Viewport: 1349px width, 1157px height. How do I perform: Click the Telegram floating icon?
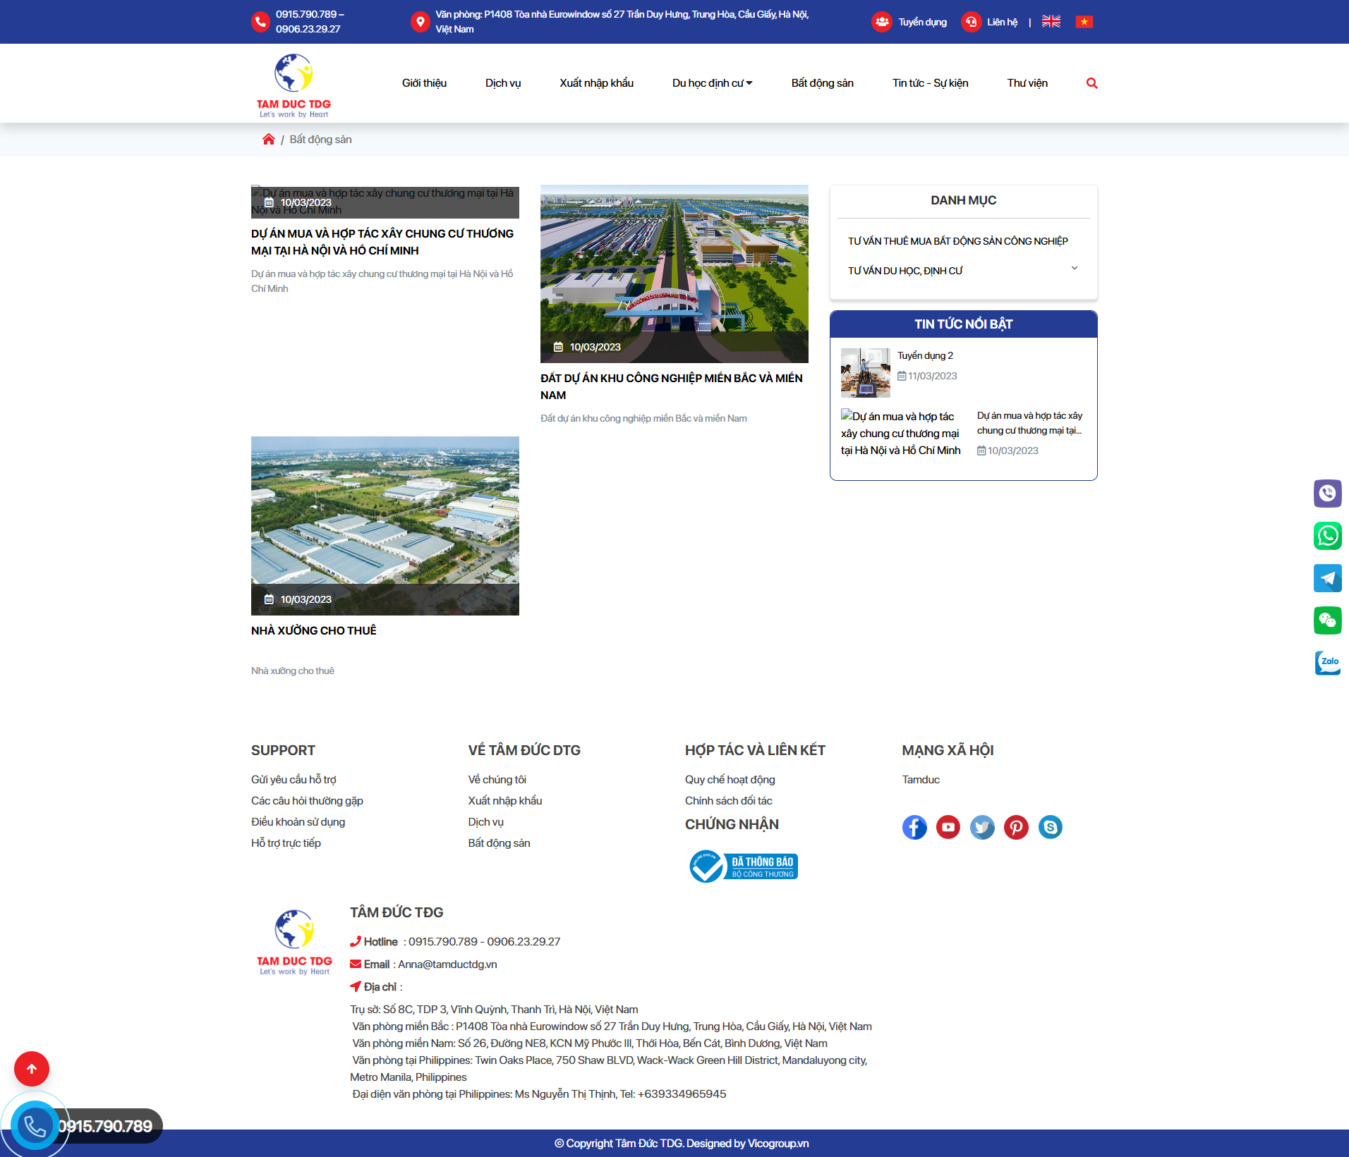click(1326, 578)
